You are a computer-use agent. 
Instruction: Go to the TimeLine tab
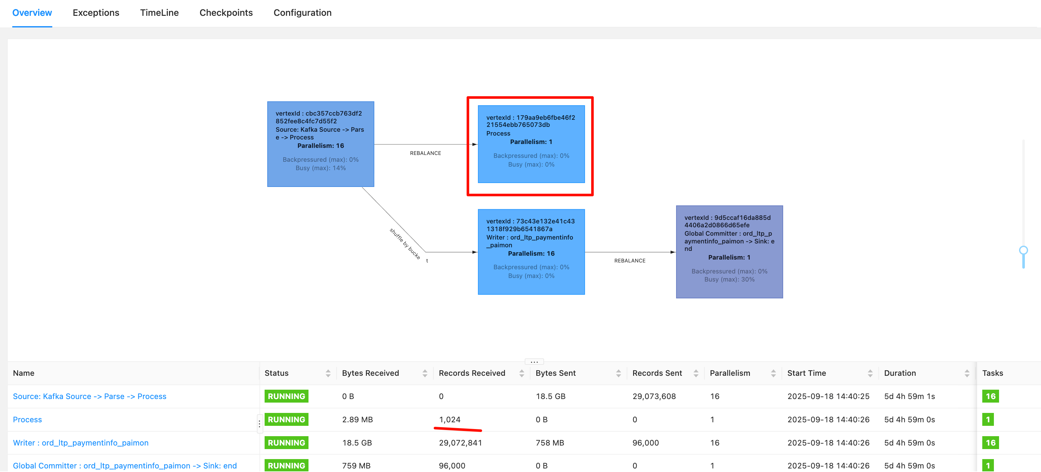point(159,13)
